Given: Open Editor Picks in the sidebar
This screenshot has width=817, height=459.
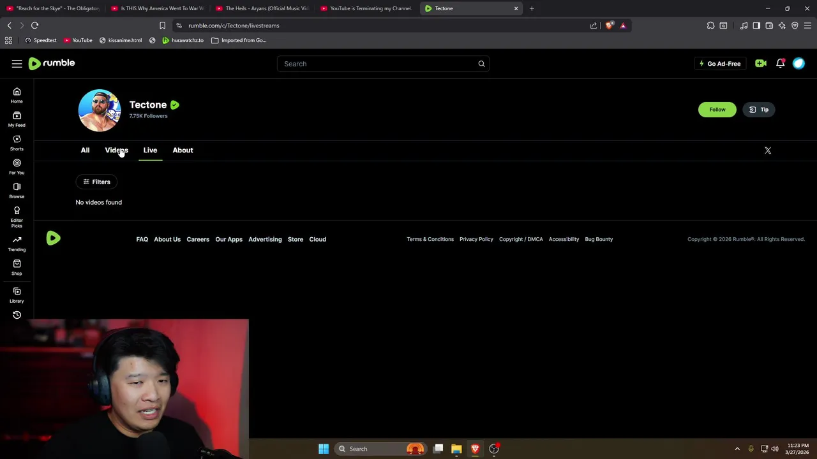Looking at the screenshot, I should (x=17, y=217).
